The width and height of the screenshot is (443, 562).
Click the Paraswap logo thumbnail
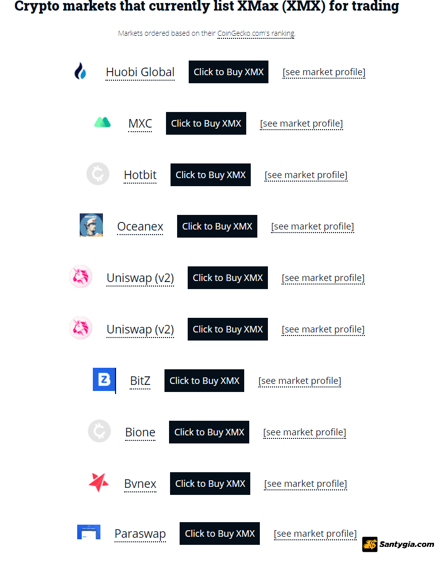click(89, 532)
